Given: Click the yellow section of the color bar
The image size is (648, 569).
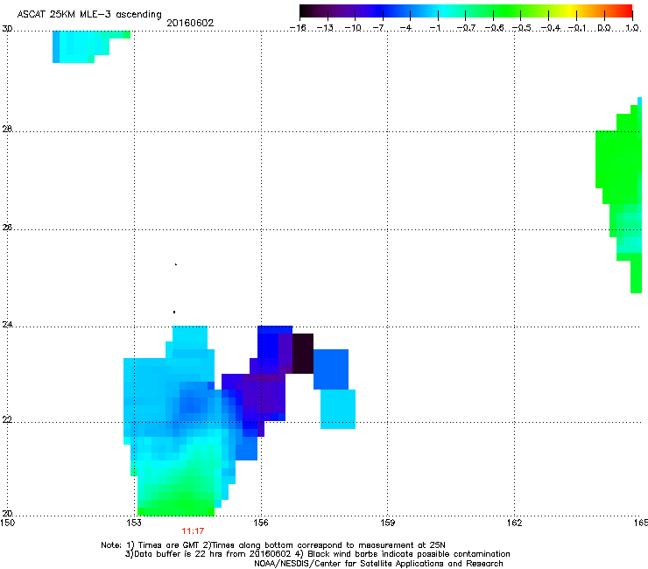Looking at the screenshot, I should pyautogui.click(x=571, y=11).
